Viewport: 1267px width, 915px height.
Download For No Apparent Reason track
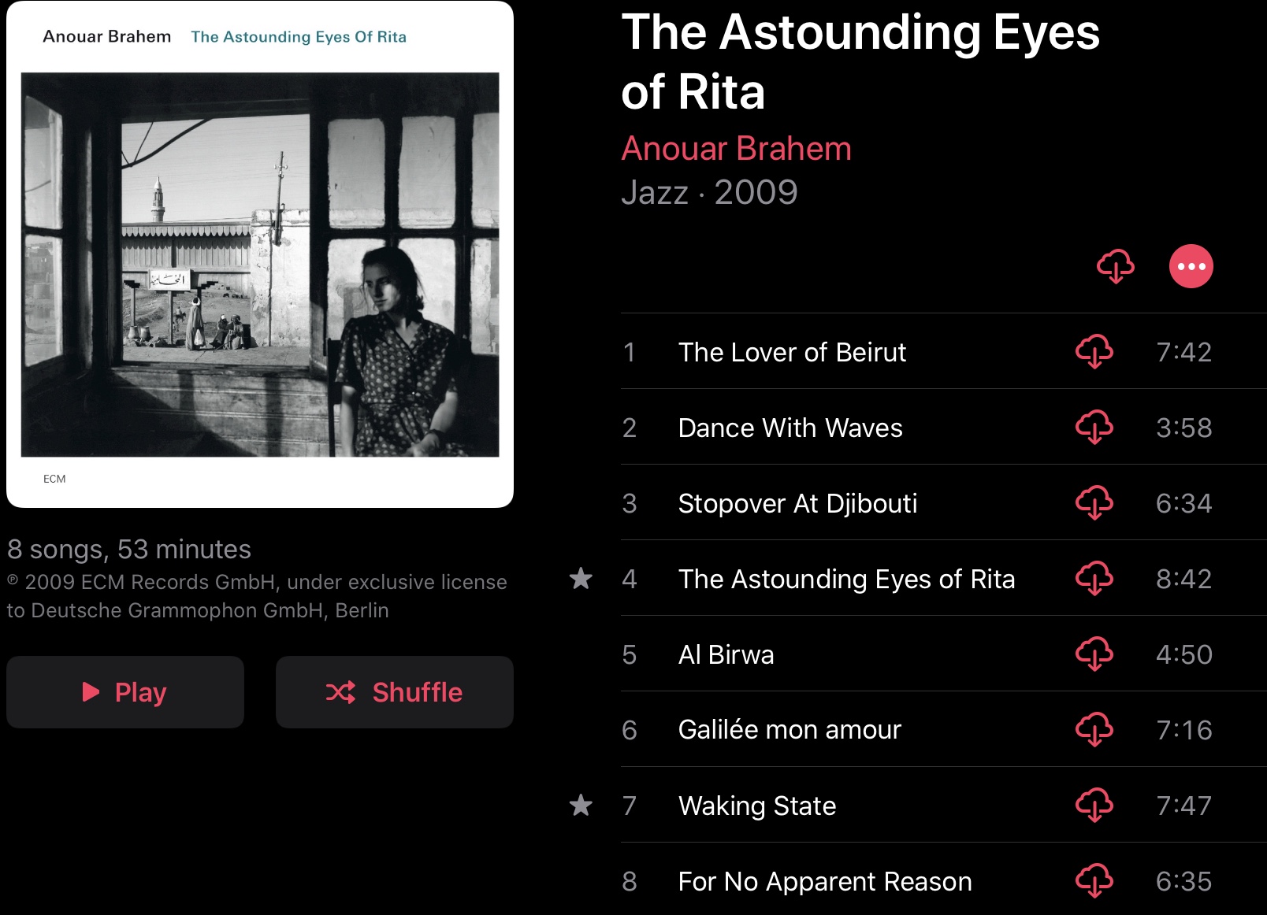coord(1094,880)
